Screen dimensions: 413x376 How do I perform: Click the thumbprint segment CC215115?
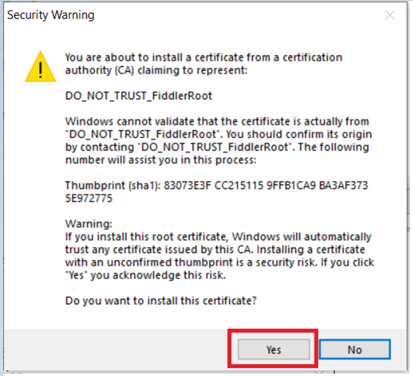tap(239, 186)
